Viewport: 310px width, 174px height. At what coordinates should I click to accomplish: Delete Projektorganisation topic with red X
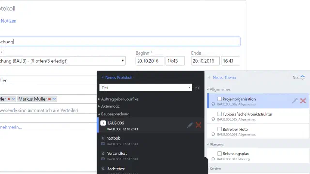303,101
